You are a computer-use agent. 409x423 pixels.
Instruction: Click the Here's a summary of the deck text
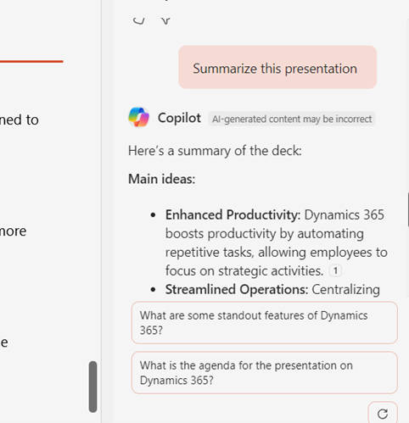pos(215,151)
